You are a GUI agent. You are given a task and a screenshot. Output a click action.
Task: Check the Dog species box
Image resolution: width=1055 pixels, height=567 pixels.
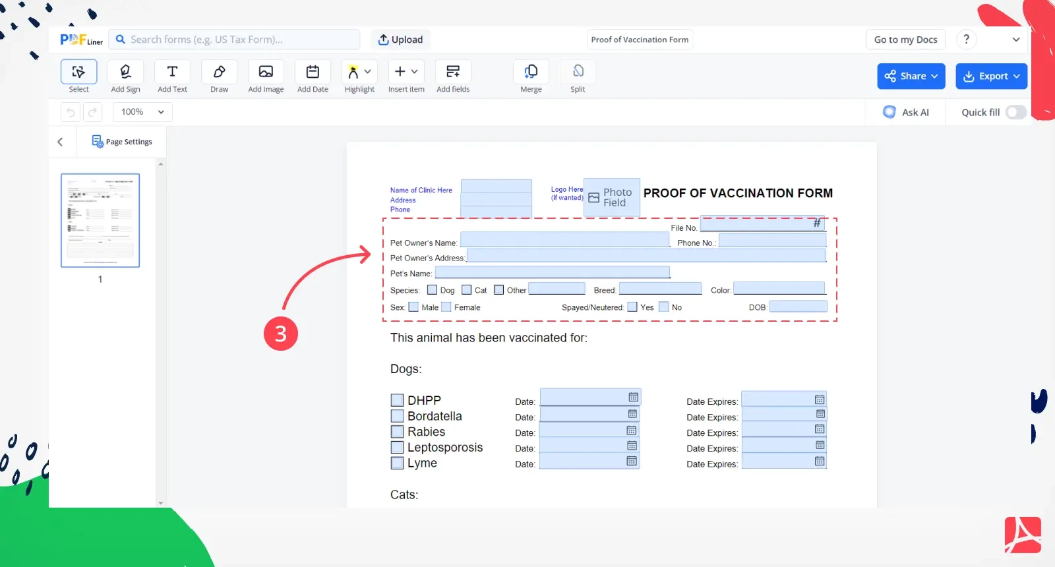432,289
